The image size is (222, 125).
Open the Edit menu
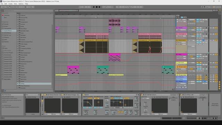click(x=6, y=4)
